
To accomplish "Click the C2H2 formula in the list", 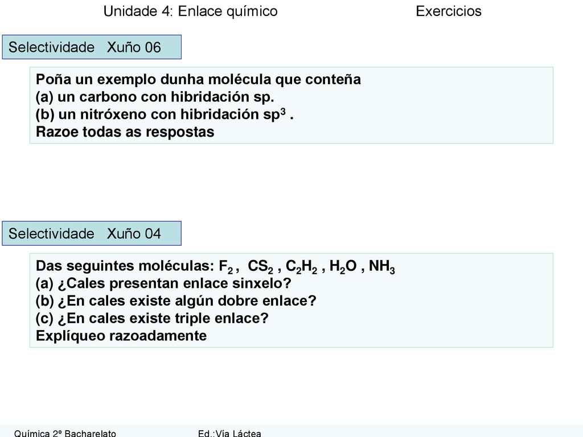I will [x=301, y=266].
